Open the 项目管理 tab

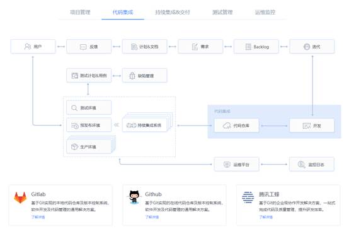(x=80, y=12)
